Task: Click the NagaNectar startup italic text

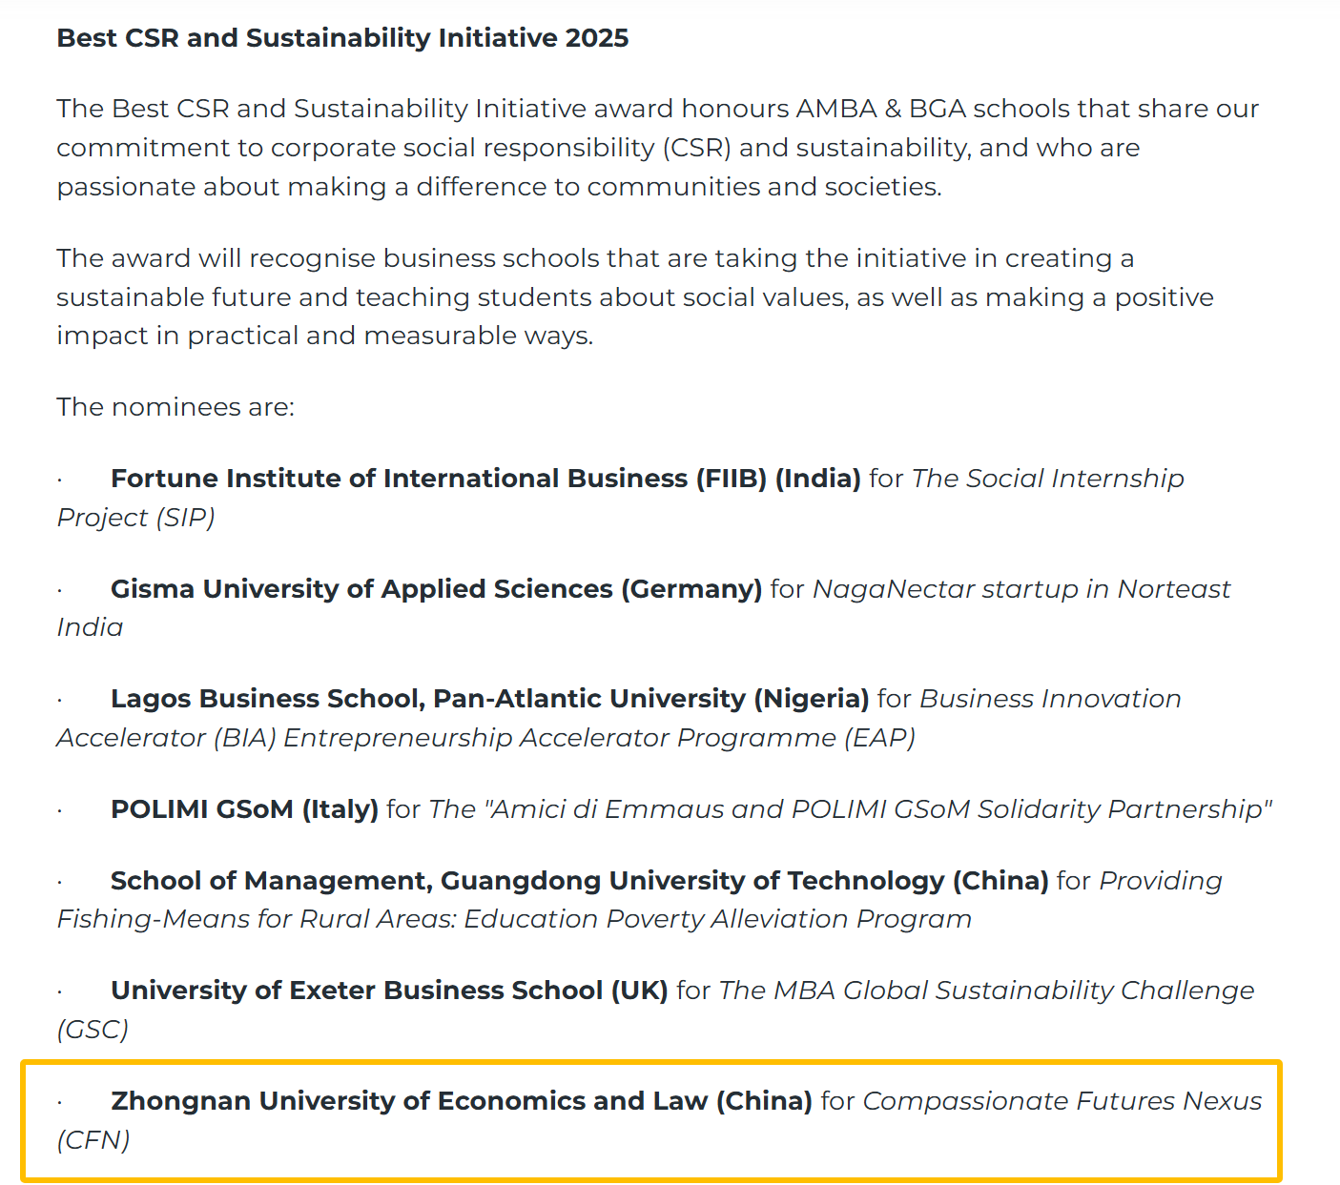Action: [1020, 589]
